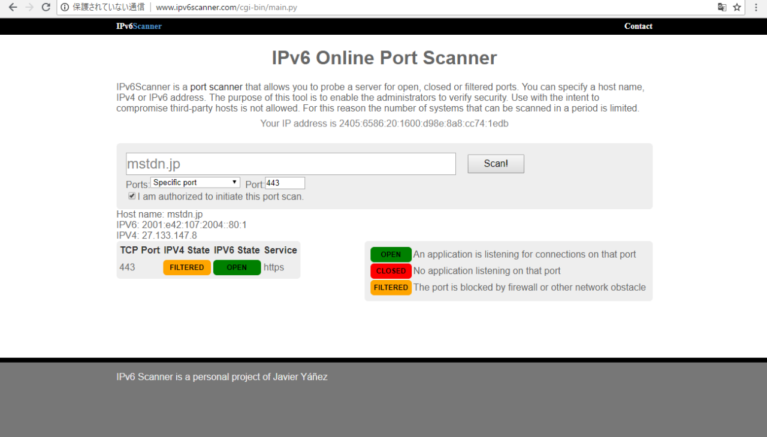Click the port scanner link in description
The width and height of the screenshot is (767, 437).
coord(216,87)
